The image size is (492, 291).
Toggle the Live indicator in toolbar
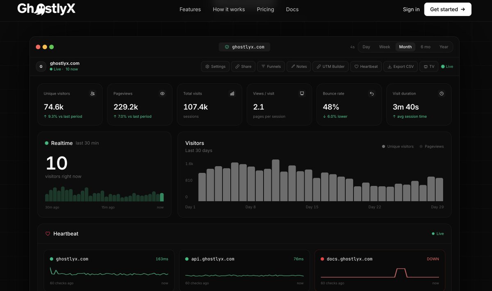[447, 66]
